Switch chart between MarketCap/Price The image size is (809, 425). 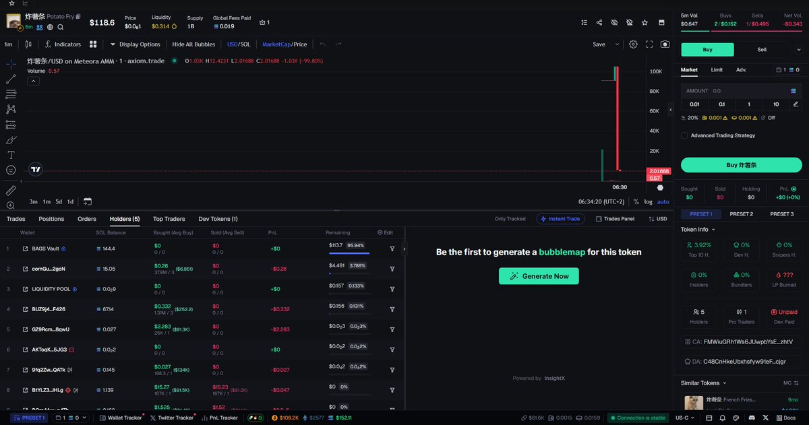point(284,44)
